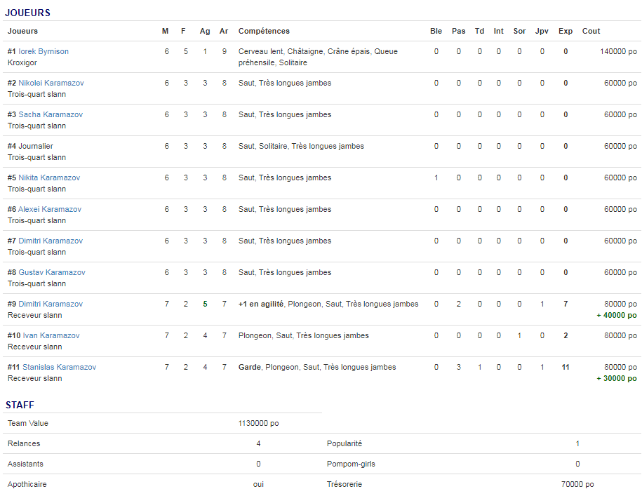Open Alexei Karamazov's profile
642x496 pixels.
pos(50,209)
